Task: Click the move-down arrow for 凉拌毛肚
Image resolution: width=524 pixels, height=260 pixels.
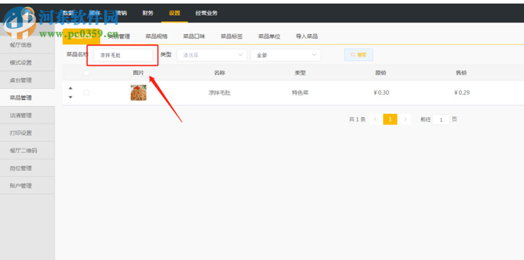Action: click(70, 97)
